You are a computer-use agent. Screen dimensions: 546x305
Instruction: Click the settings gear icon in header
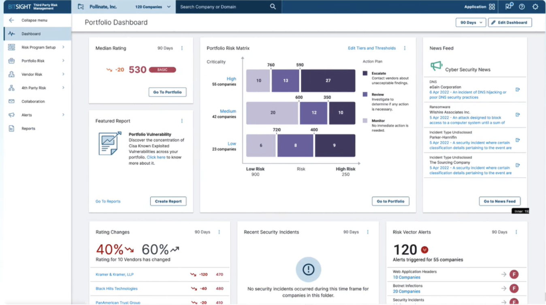click(535, 6)
